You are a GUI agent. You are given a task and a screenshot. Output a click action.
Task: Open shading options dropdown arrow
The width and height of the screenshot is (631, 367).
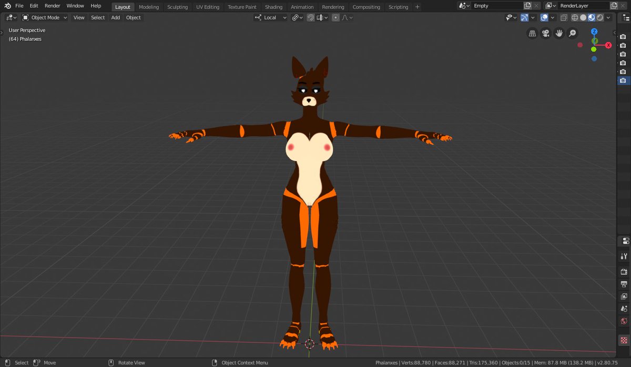tap(608, 17)
